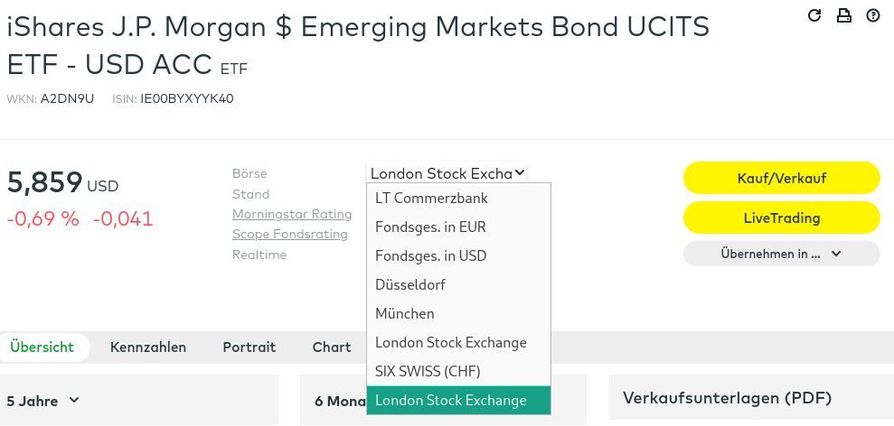This screenshot has height=426, width=894.
Task: Select the Übersicht tab
Action: click(x=42, y=347)
